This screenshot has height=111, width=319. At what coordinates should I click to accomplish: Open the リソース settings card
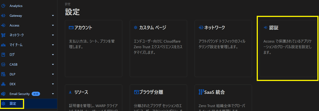(x=93, y=98)
